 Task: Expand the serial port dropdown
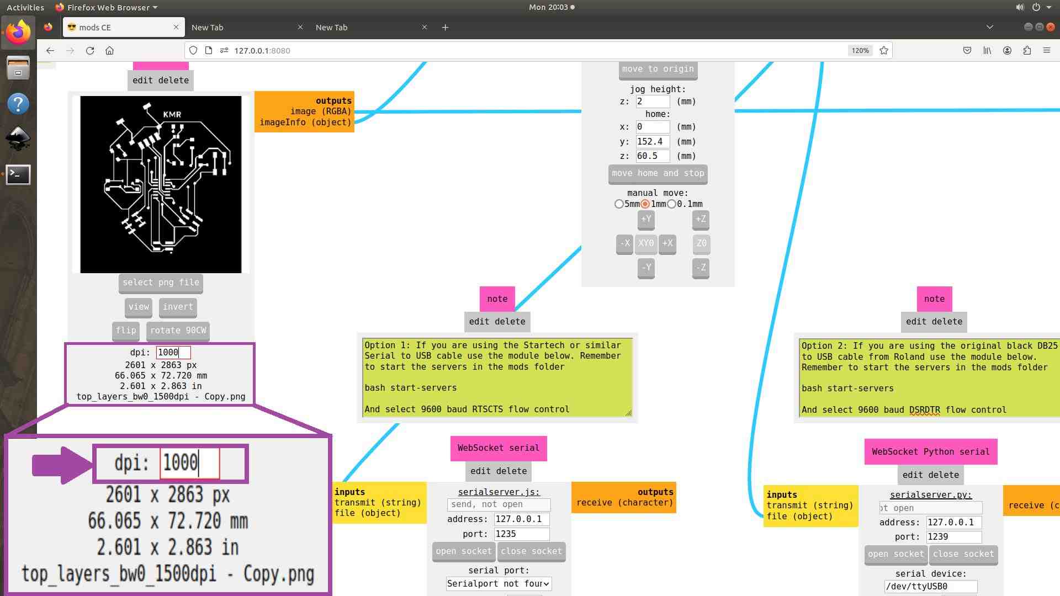(x=498, y=583)
